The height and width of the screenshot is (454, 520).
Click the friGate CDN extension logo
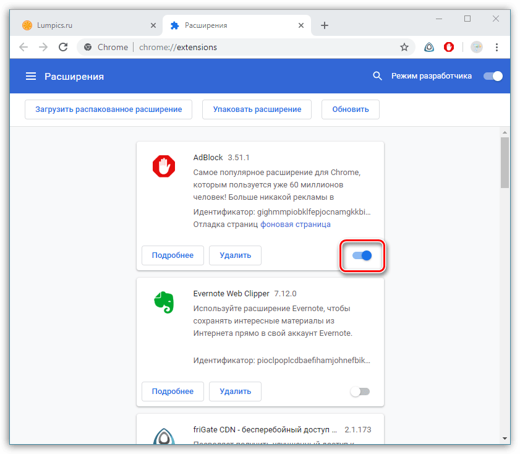pos(164,436)
